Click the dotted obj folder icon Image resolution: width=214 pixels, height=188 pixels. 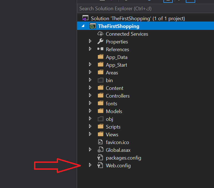[x=101, y=119]
